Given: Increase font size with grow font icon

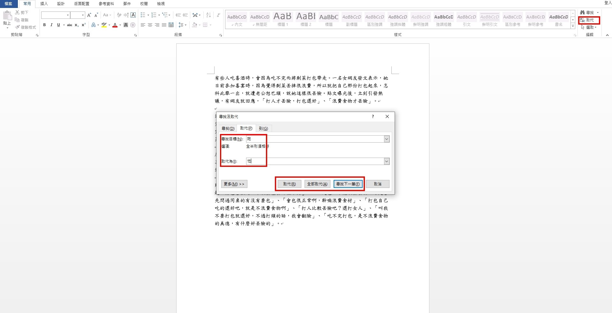Looking at the screenshot, I should (89, 15).
